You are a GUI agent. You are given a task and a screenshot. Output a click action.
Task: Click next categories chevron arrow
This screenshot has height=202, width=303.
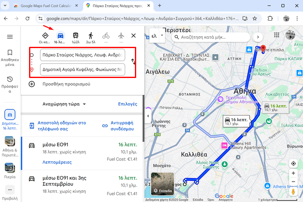tap(258, 37)
